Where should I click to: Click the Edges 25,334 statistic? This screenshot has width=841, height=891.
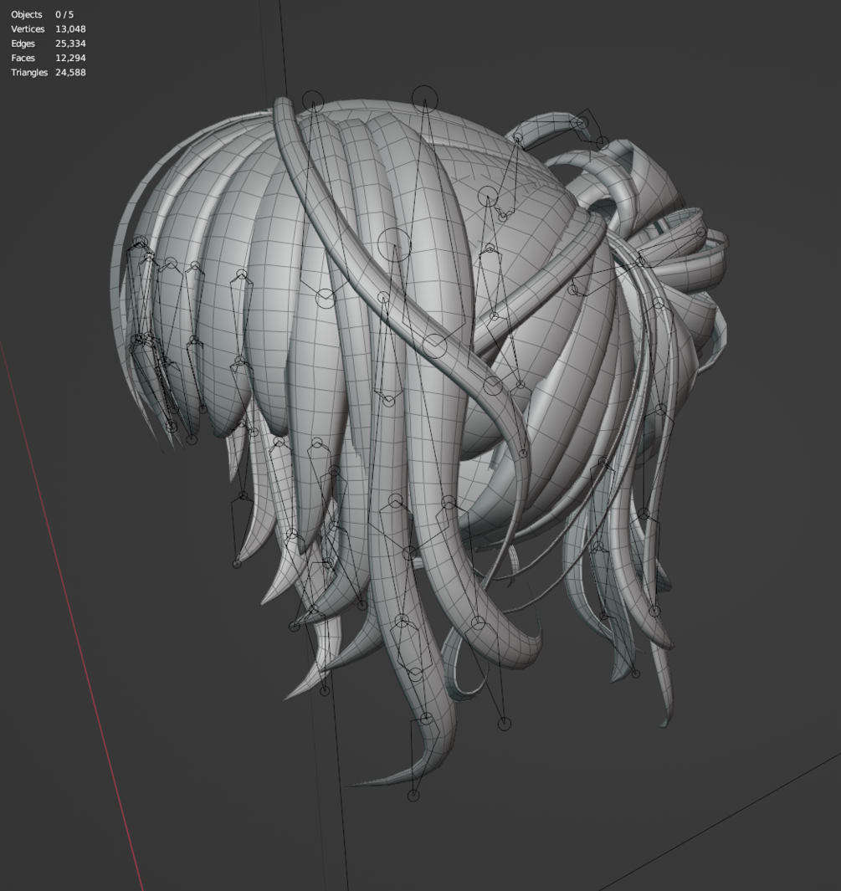[x=49, y=44]
